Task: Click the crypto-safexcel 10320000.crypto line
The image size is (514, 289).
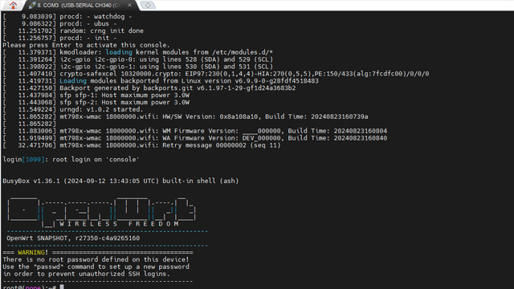Action: tap(216, 74)
